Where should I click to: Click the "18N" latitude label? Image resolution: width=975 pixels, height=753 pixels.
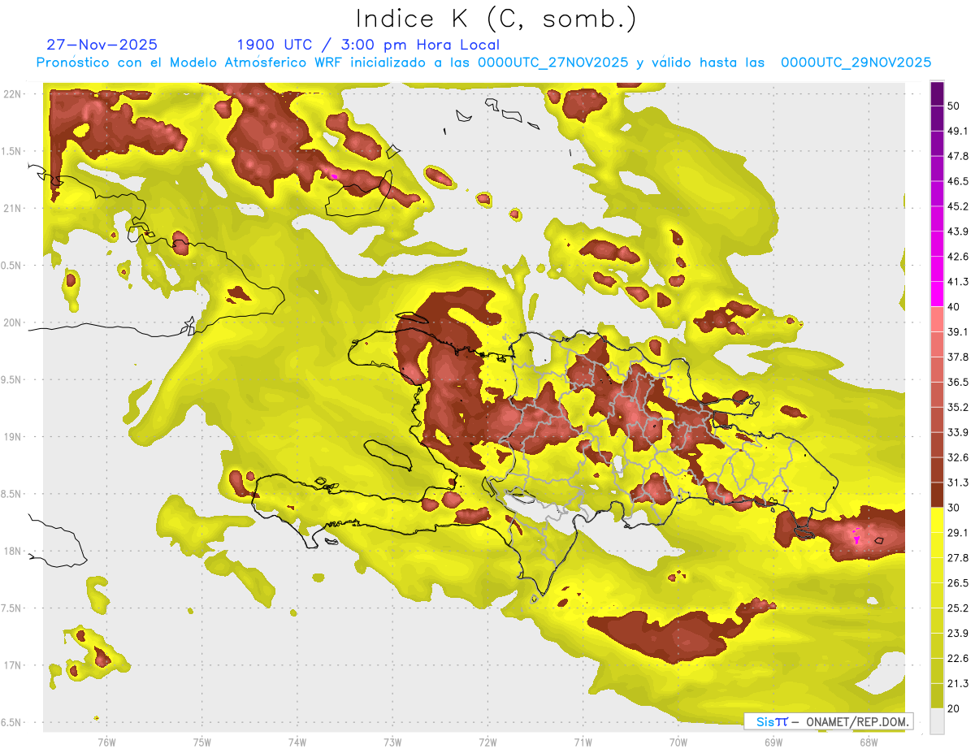coord(12,551)
